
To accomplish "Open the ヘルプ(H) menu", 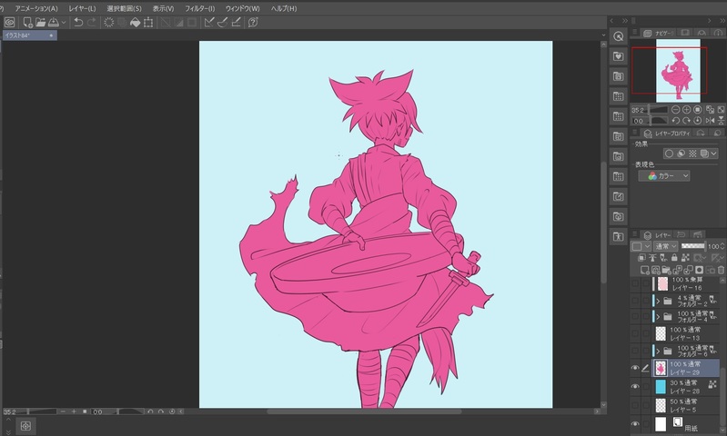I will click(x=284, y=8).
